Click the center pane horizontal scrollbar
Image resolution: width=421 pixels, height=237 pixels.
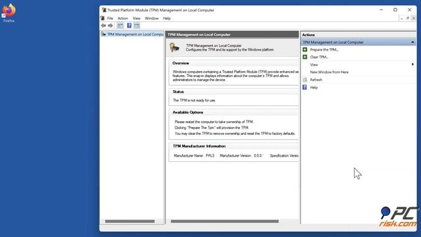pos(225,221)
